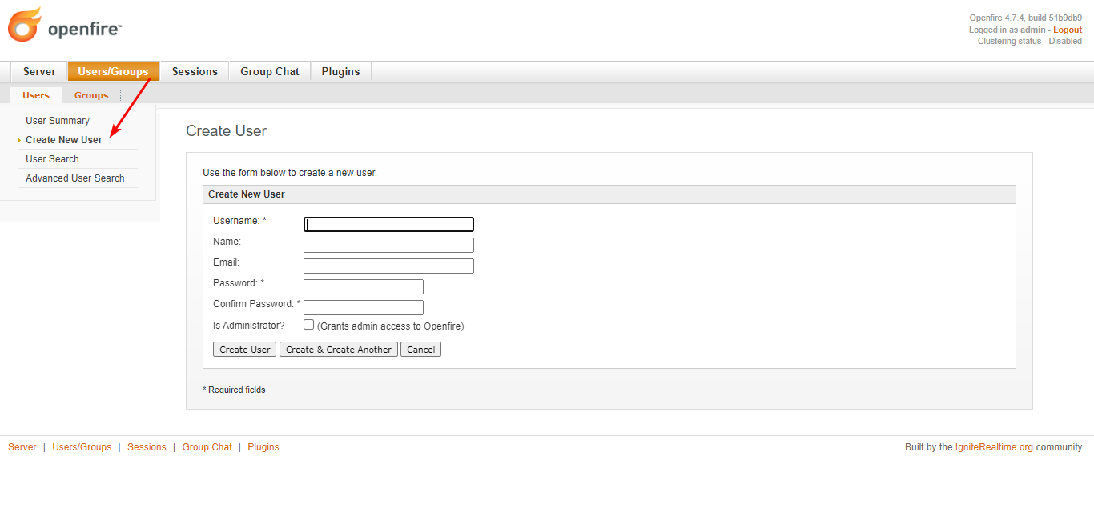This screenshot has height=508, width=1094.
Task: Go to the Plugins tab
Action: pyautogui.click(x=341, y=71)
